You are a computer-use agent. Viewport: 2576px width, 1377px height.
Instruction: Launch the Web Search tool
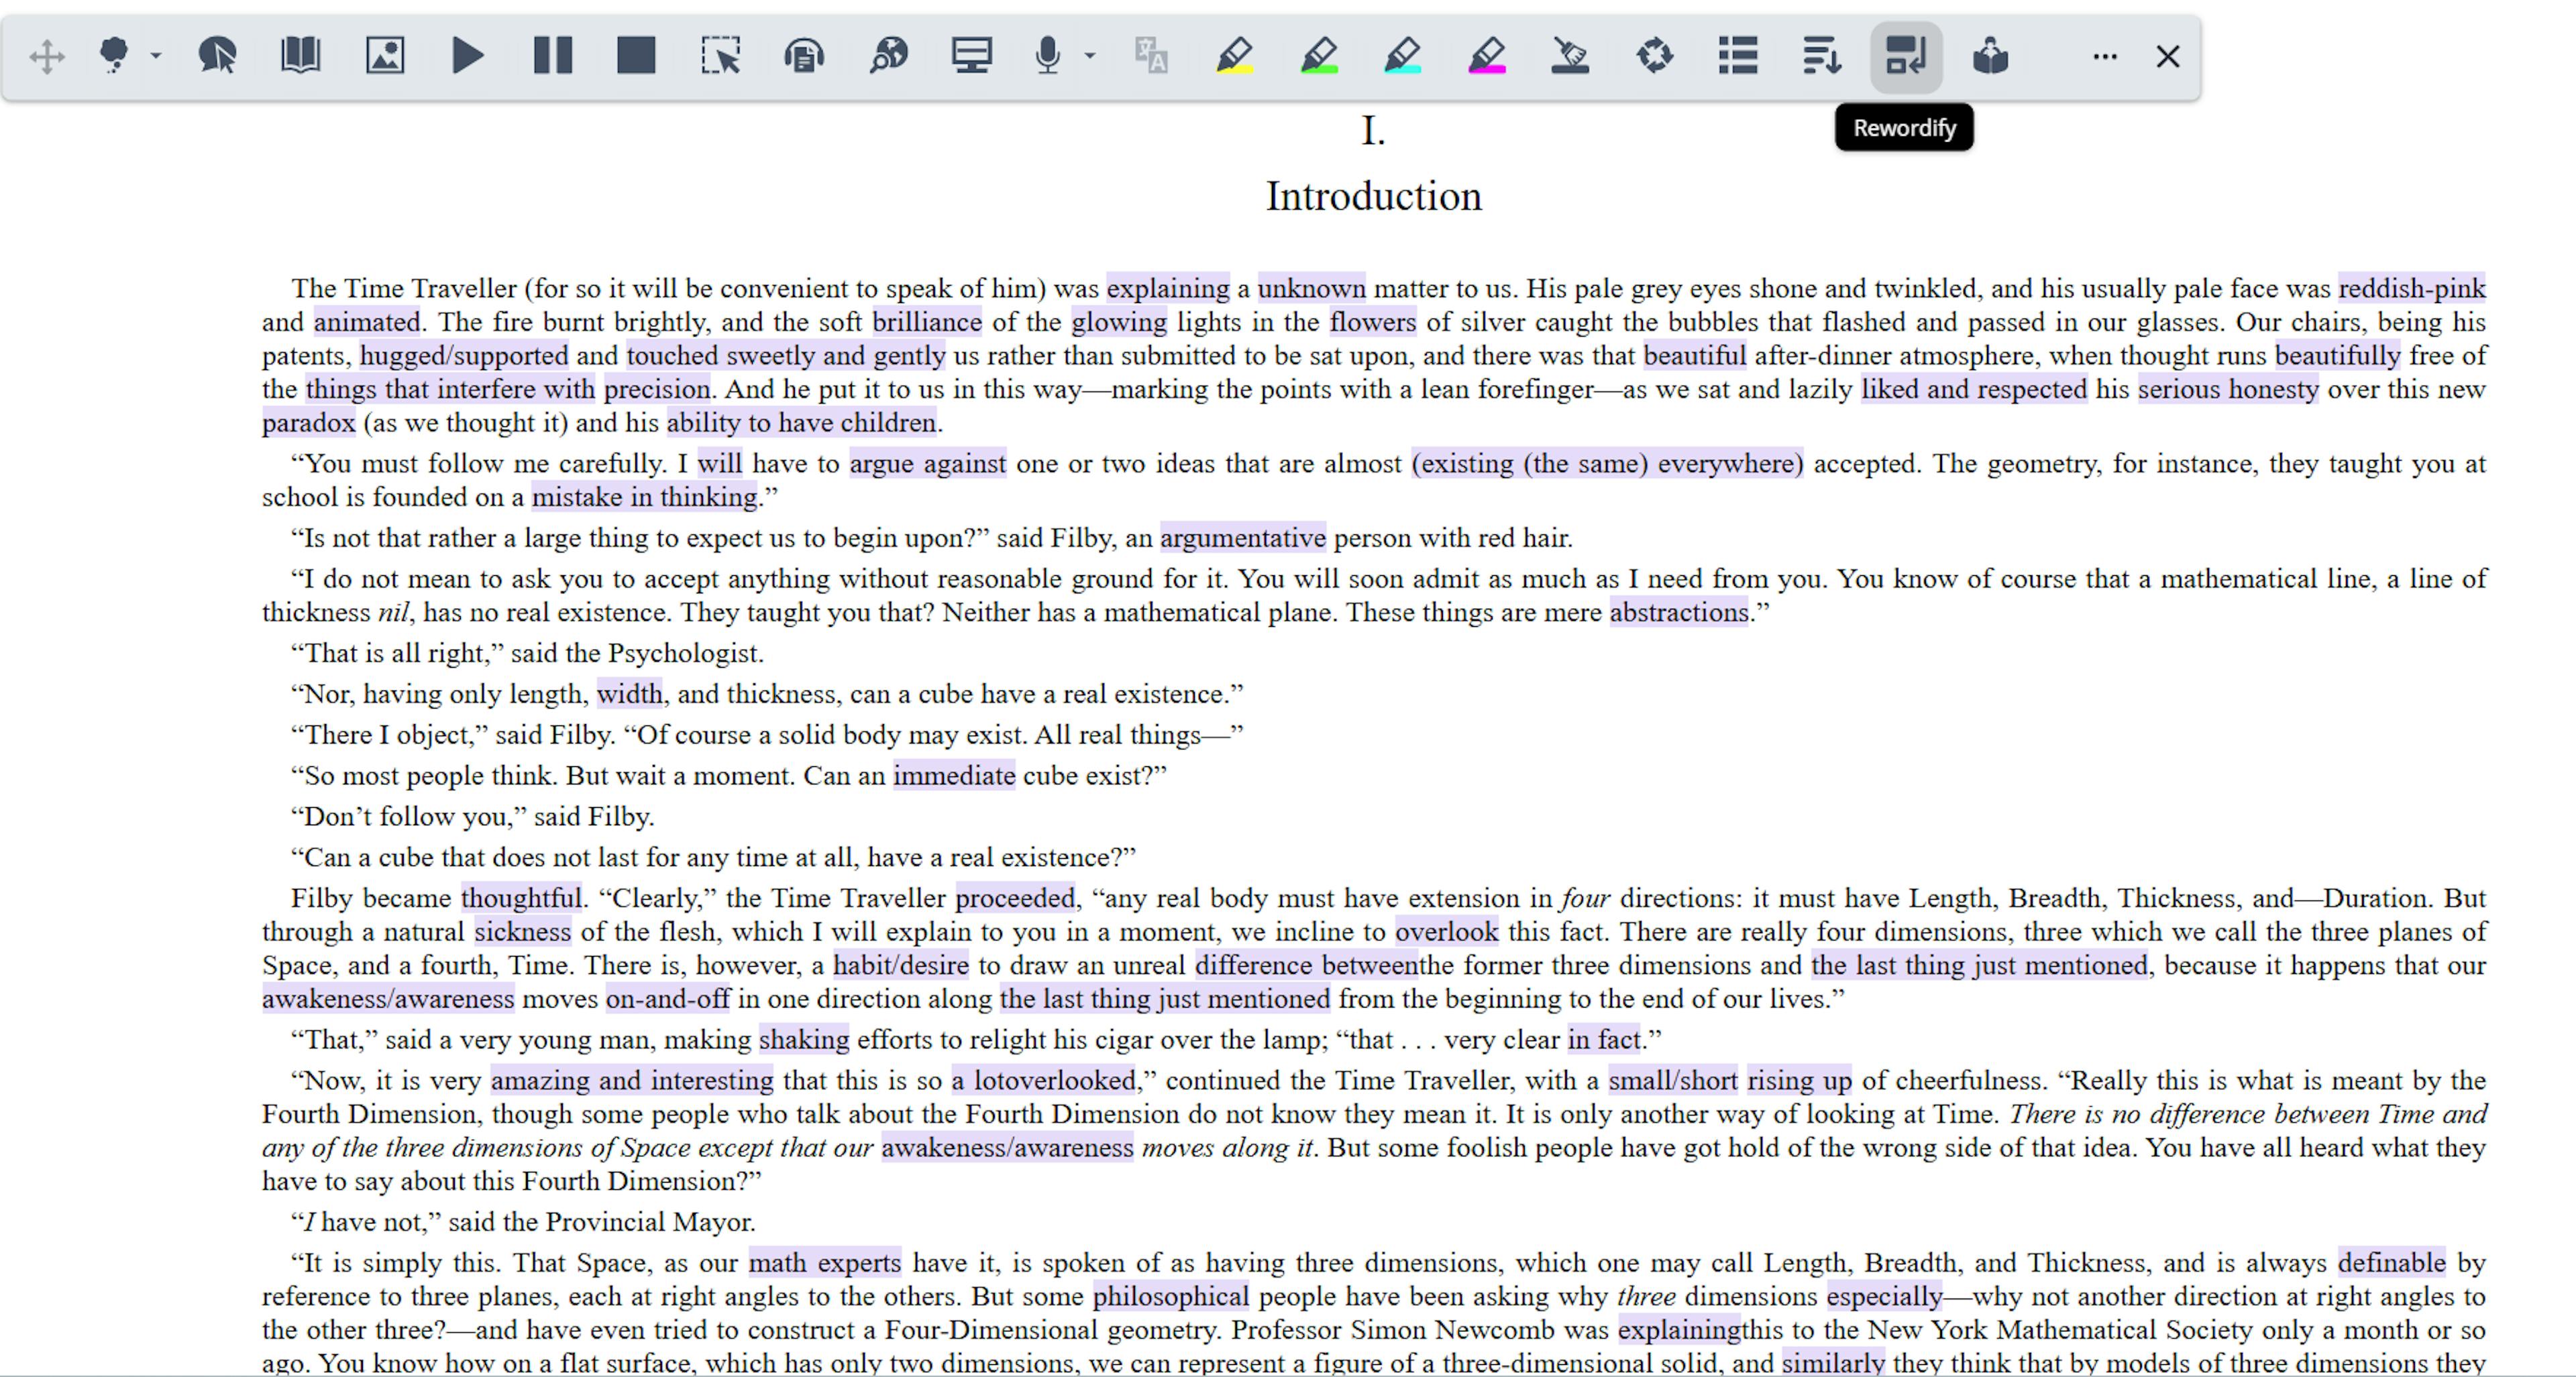point(888,56)
